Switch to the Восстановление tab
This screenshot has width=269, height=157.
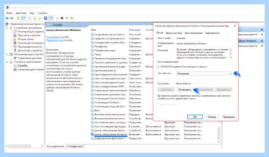(194, 33)
